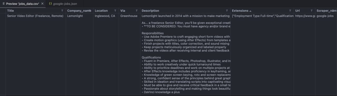Close the jobs_data.csv preview tab
The height and width of the screenshot is (96, 337).
(42, 4)
